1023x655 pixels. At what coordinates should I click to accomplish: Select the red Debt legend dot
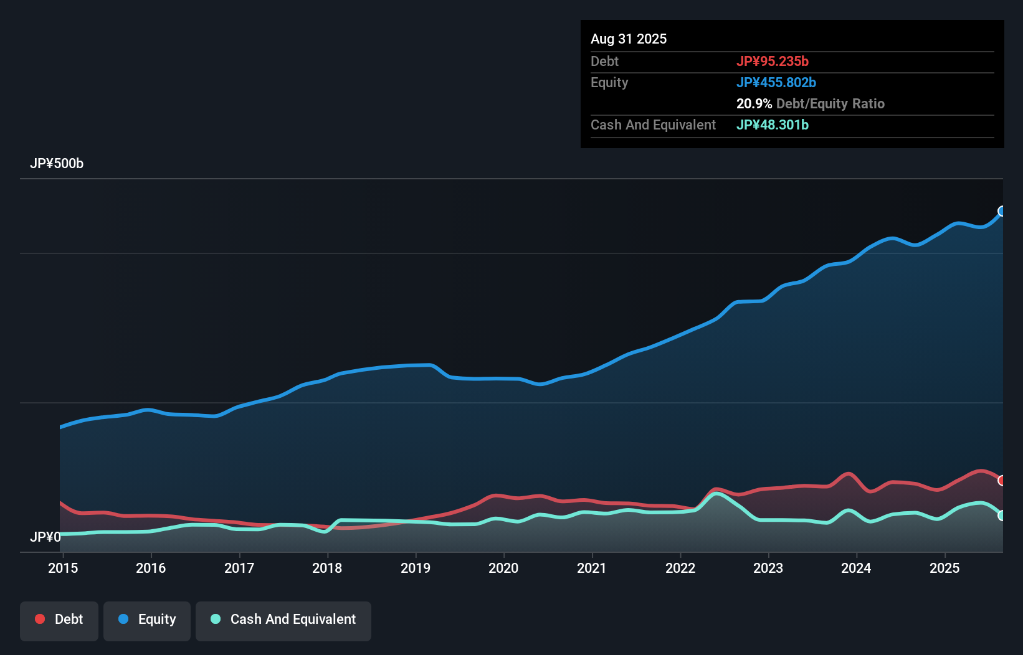(39, 619)
